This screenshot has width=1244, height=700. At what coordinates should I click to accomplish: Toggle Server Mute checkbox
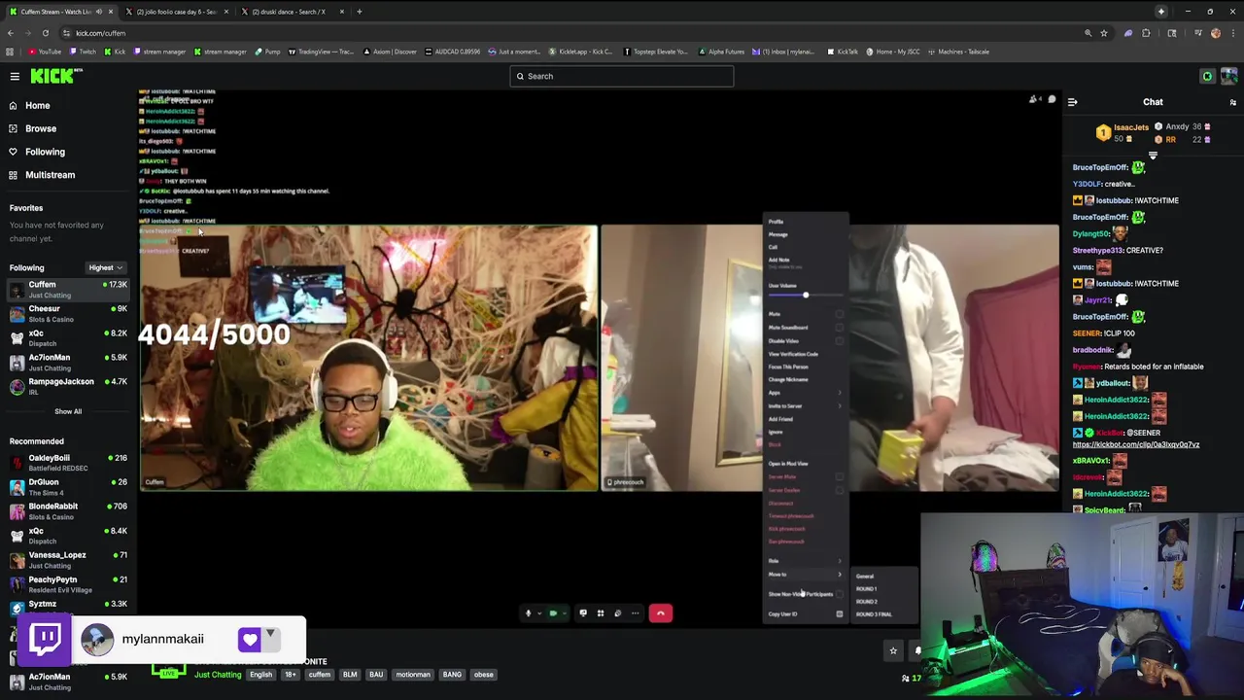click(x=840, y=477)
